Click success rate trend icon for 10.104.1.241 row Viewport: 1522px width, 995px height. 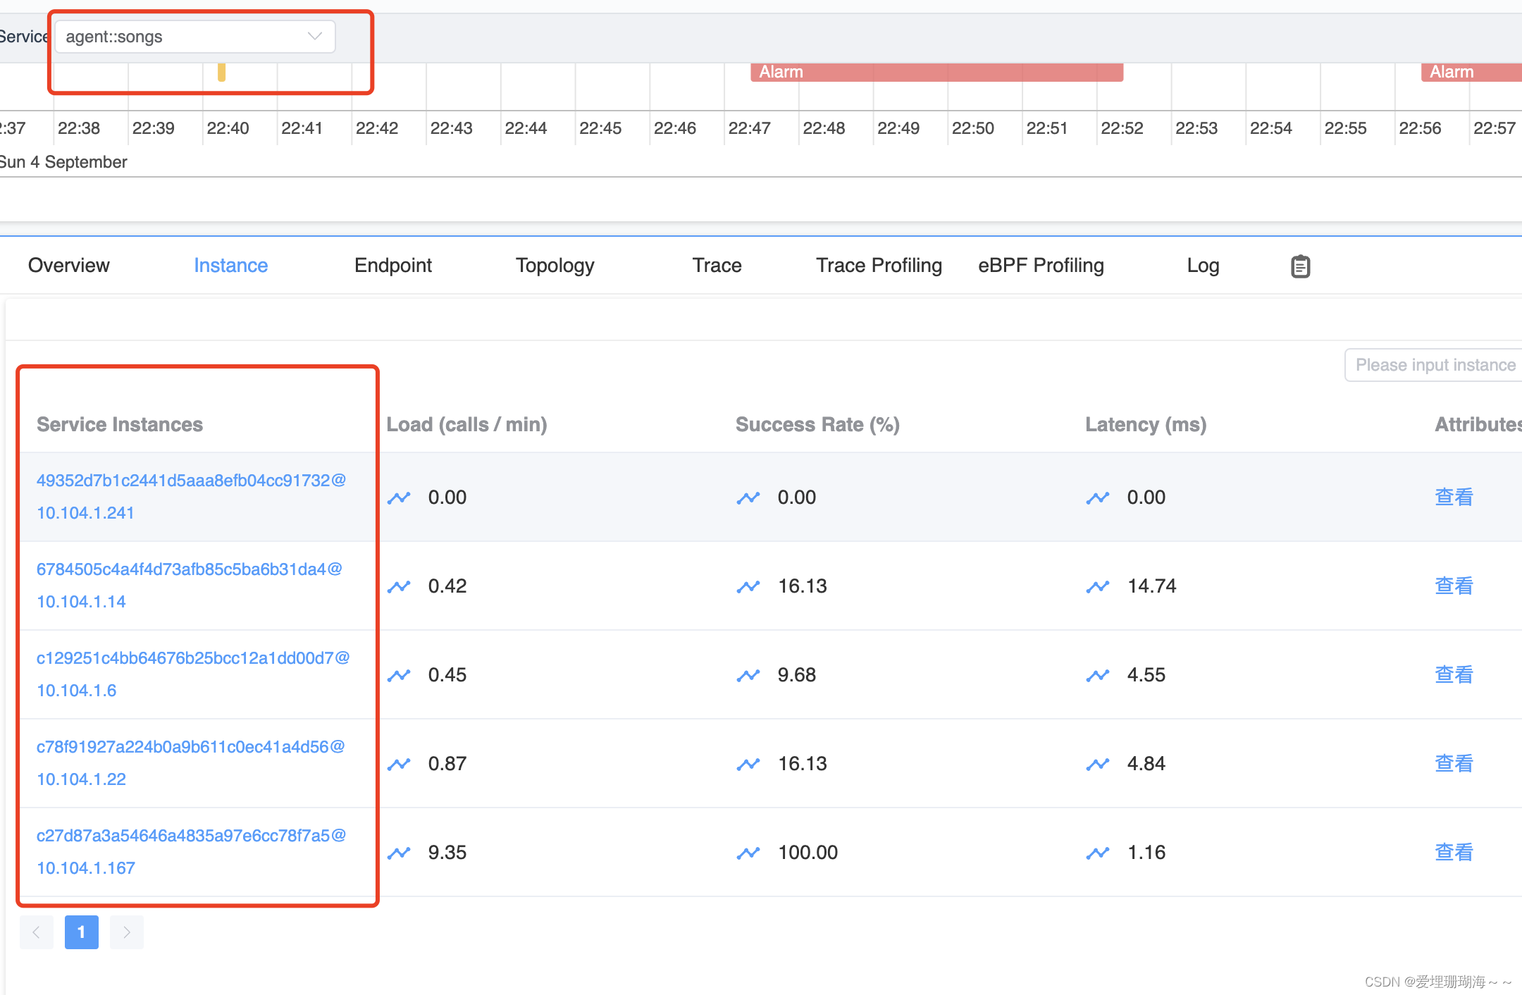coord(748,497)
